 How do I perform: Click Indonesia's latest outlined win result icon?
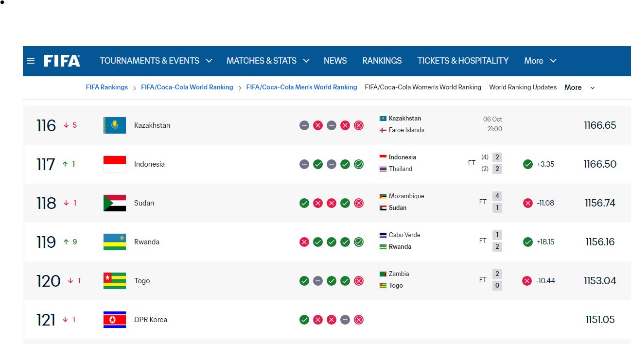coord(359,164)
